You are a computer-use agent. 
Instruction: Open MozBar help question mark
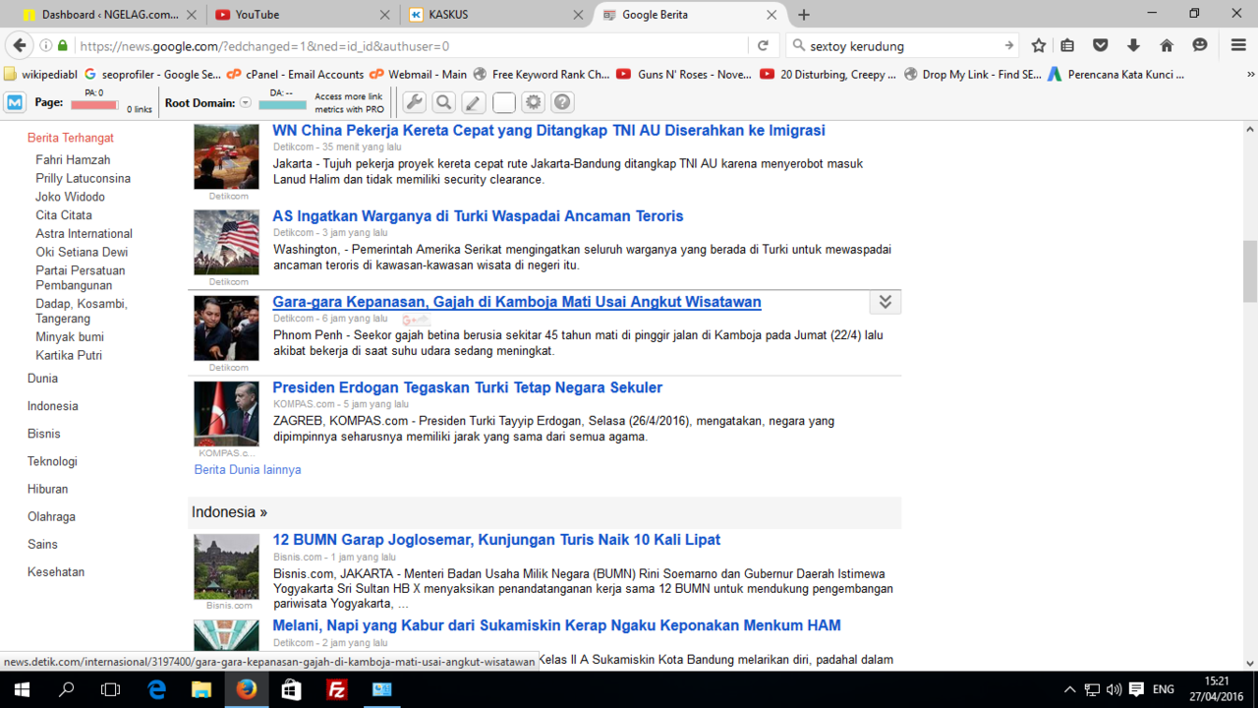click(x=562, y=102)
